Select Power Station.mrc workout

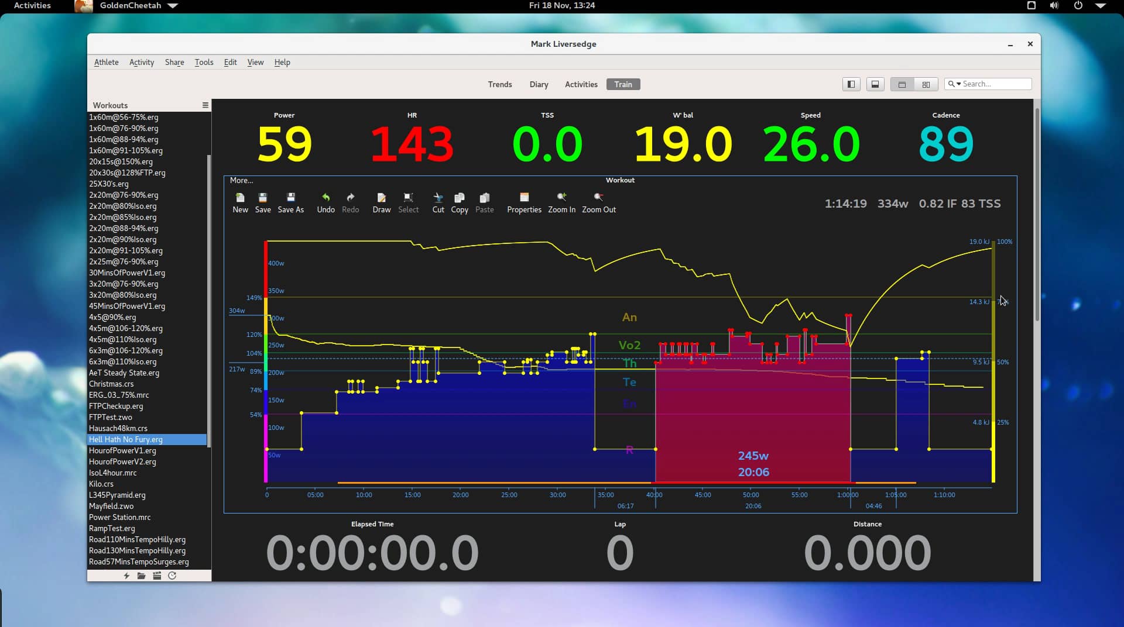pyautogui.click(x=147, y=517)
